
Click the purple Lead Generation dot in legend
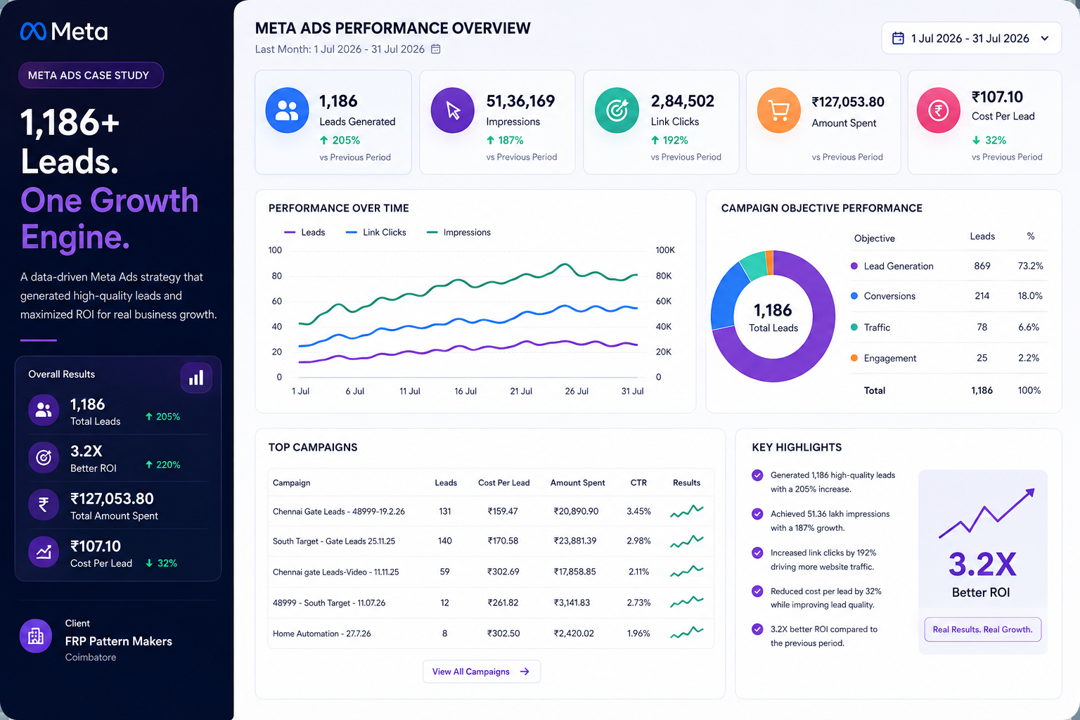click(854, 266)
